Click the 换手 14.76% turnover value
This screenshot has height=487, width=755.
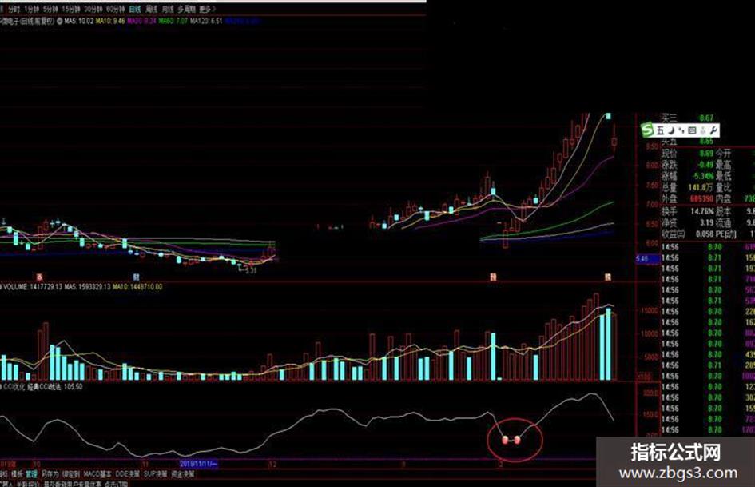coord(702,211)
